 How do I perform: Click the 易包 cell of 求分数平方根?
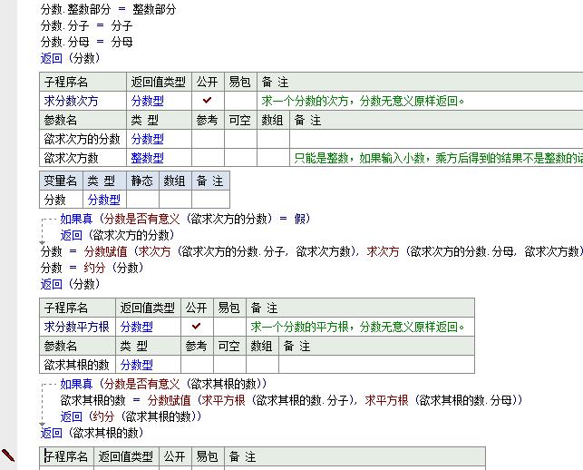pyautogui.click(x=229, y=327)
